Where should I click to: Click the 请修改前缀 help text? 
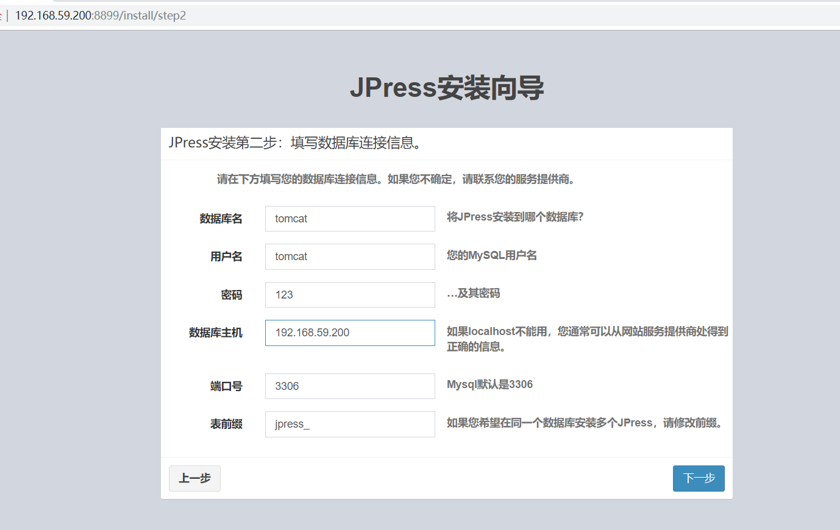coord(585,423)
